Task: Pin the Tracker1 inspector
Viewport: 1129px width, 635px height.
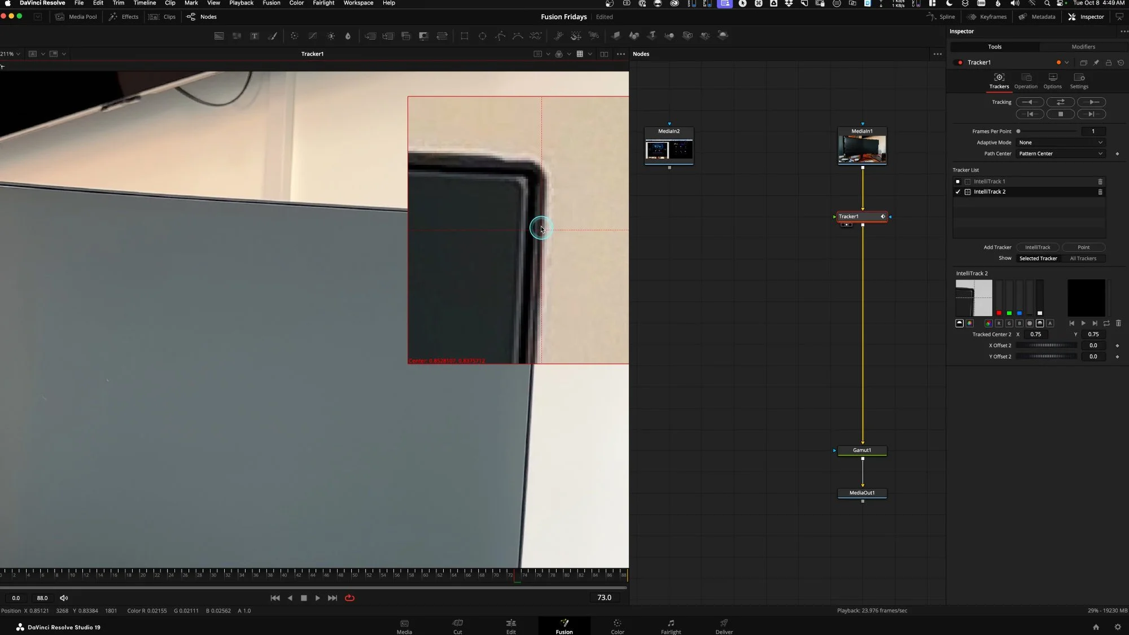Action: [x=1096, y=63]
